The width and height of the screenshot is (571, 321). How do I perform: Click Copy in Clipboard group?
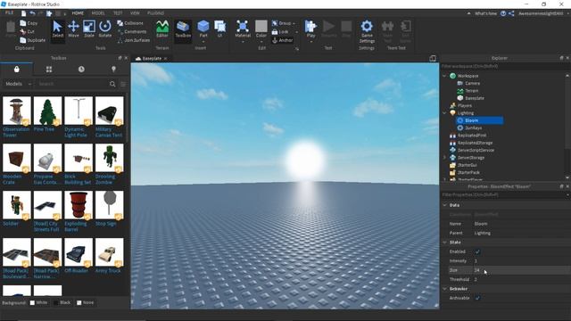(x=29, y=23)
